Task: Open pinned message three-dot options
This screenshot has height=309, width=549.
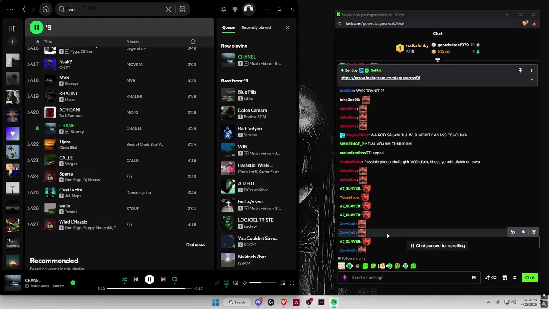Action: click(532, 70)
